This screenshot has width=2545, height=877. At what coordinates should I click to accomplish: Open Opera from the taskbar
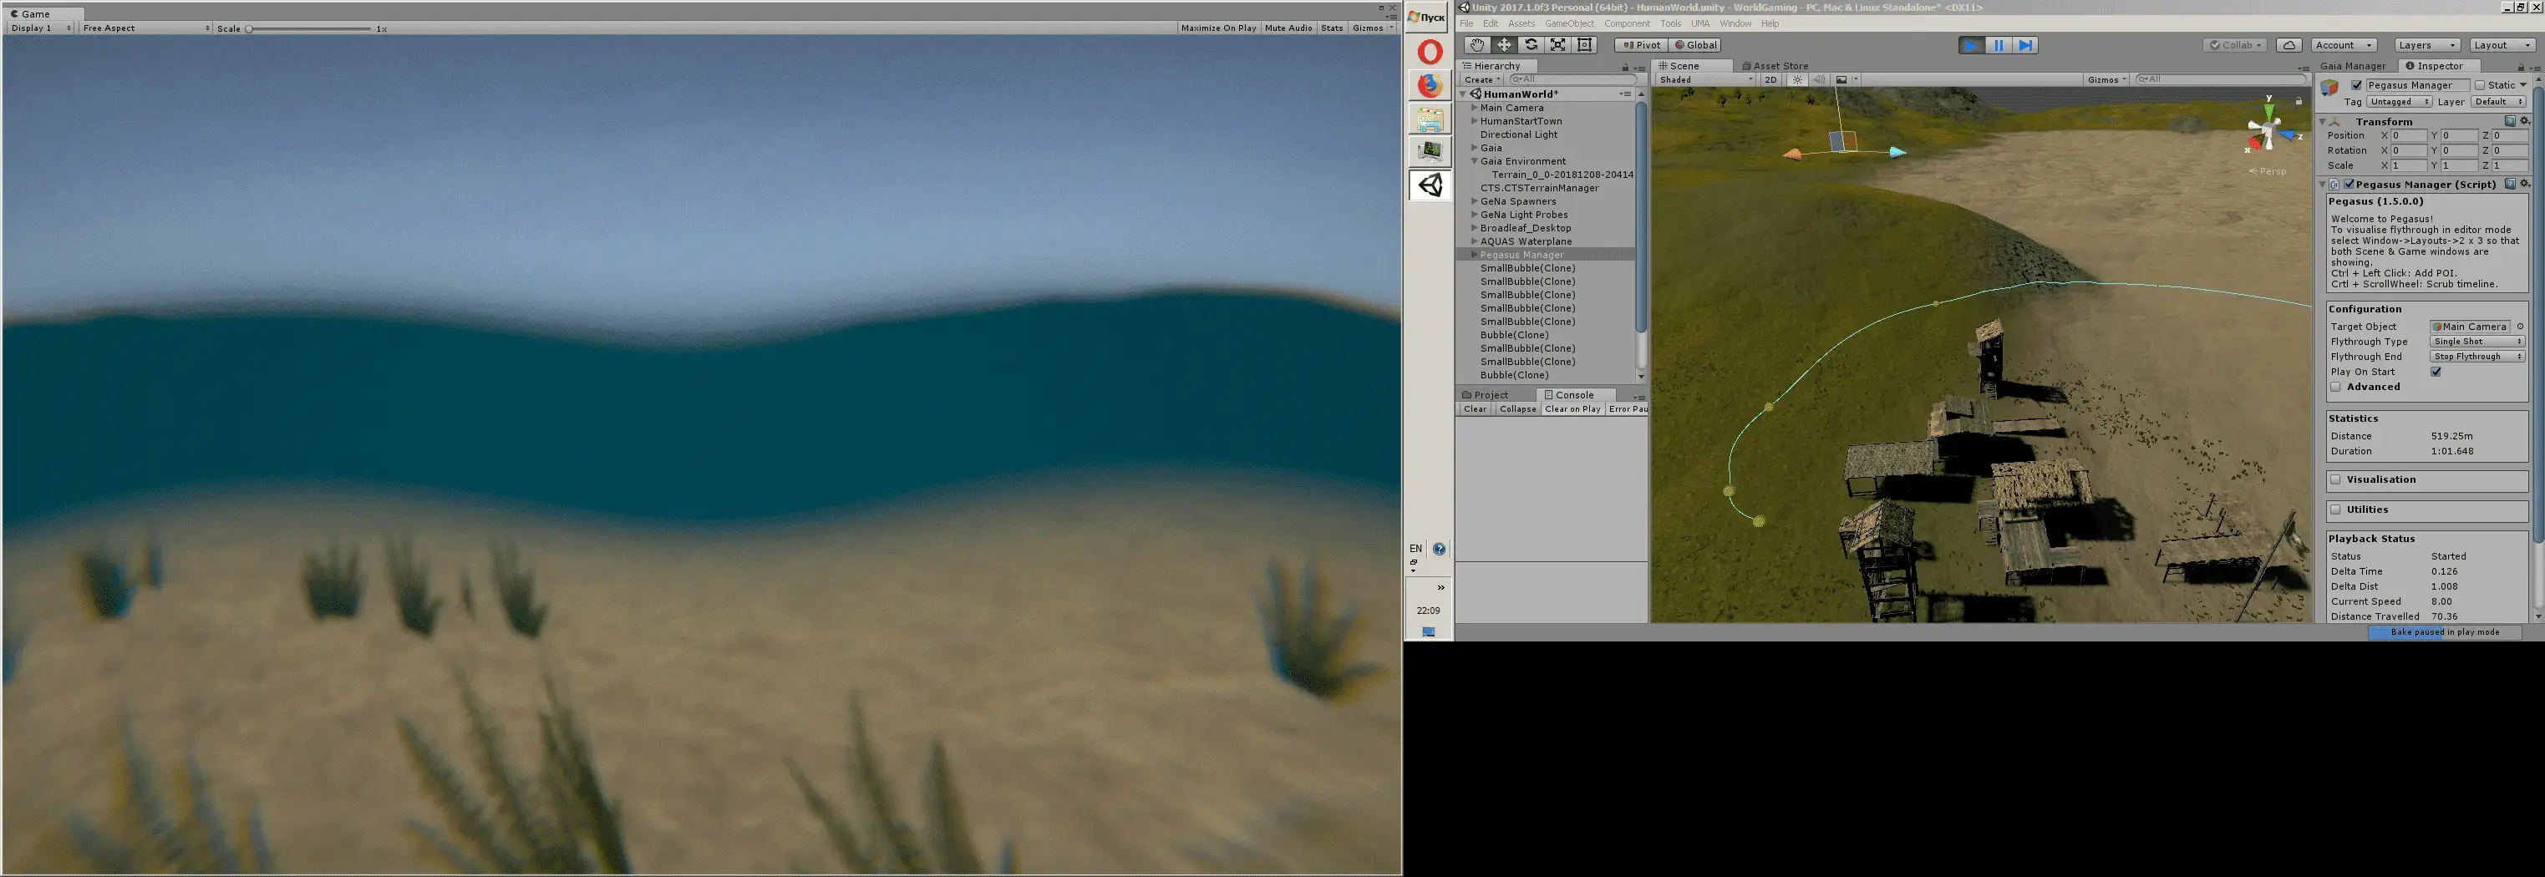click(1430, 51)
